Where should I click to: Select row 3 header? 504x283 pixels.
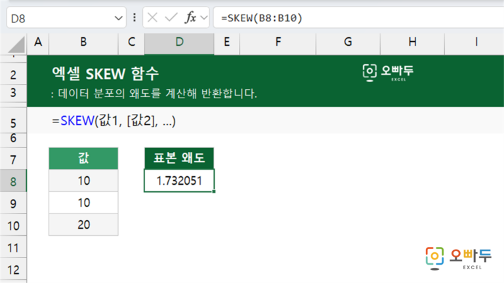pyautogui.click(x=13, y=94)
